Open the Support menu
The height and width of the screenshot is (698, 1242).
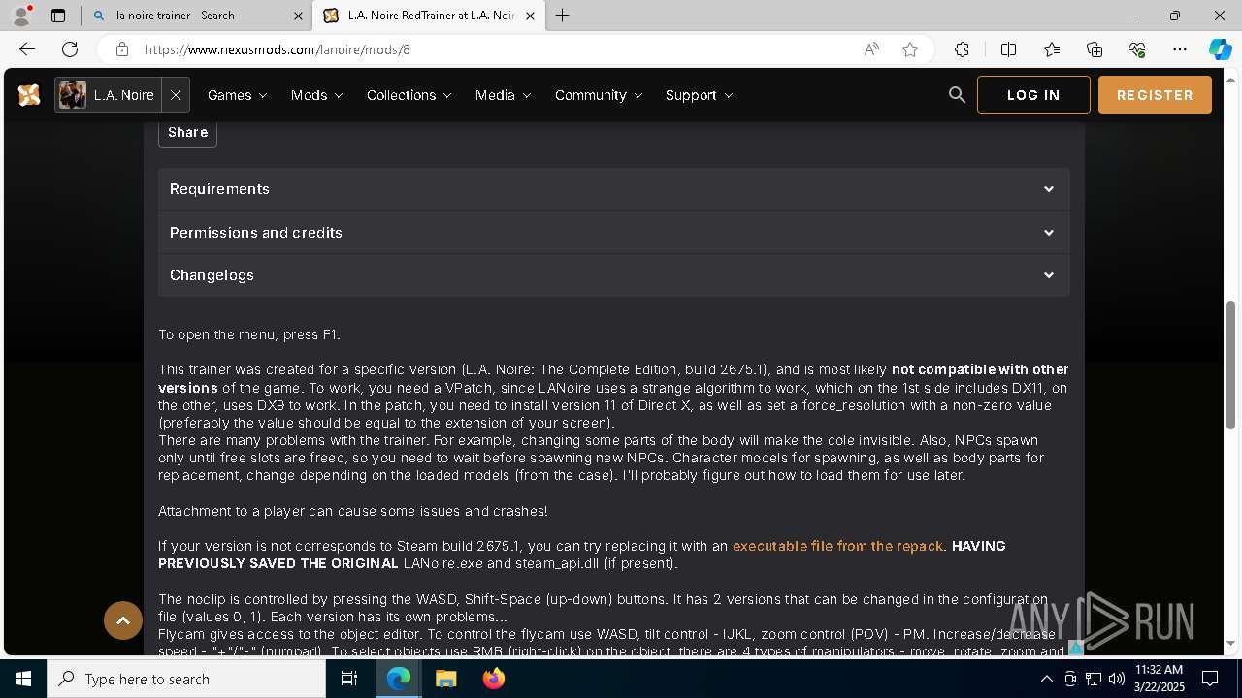coord(699,95)
